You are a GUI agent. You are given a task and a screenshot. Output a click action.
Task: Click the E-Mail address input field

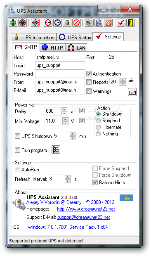[60, 90]
